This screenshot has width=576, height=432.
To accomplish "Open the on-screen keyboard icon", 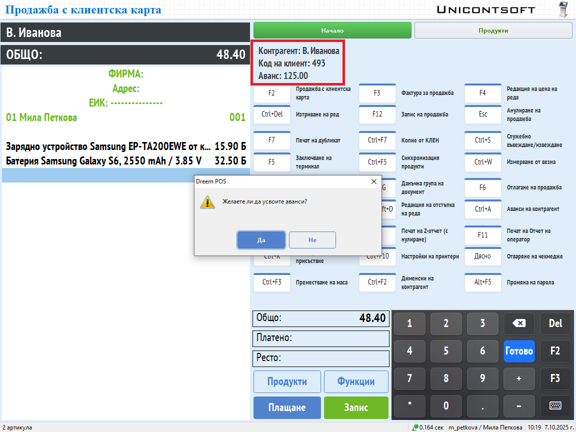I will (555, 405).
